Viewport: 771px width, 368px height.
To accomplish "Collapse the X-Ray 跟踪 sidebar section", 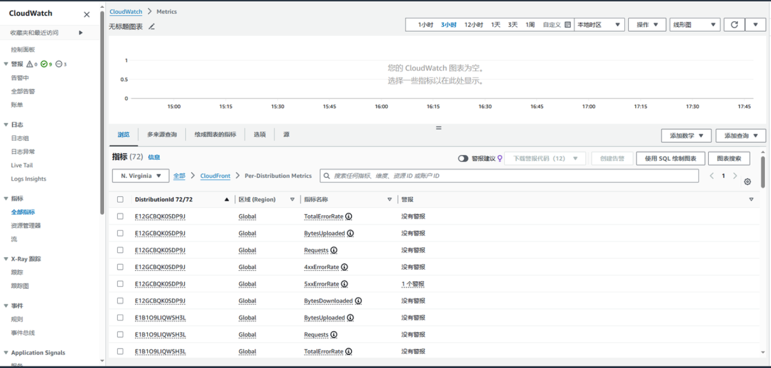I will click(x=6, y=259).
